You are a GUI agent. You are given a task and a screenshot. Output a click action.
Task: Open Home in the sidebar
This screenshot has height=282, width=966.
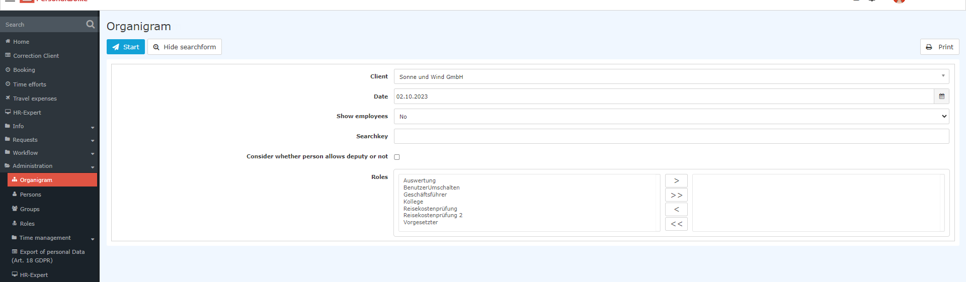click(x=21, y=42)
